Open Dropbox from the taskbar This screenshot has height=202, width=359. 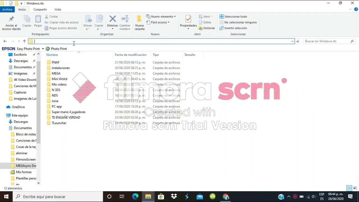tap(174, 197)
